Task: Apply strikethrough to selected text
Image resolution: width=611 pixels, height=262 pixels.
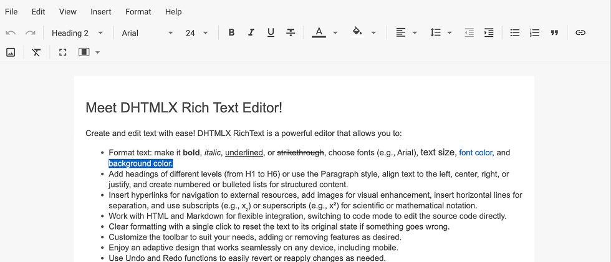Action: pos(291,32)
